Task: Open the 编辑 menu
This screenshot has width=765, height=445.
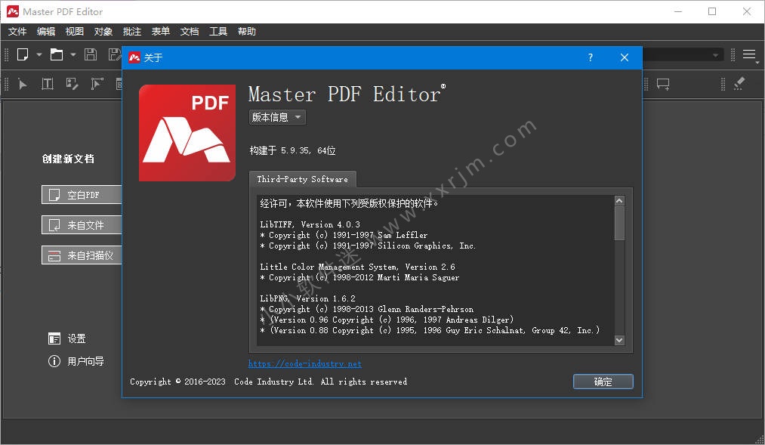Action: pos(46,32)
